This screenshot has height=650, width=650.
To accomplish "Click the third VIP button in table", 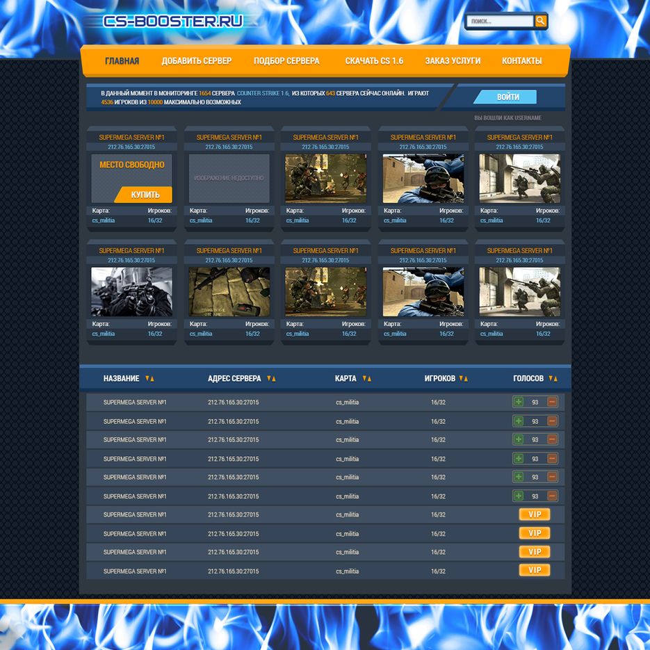I will (x=535, y=552).
